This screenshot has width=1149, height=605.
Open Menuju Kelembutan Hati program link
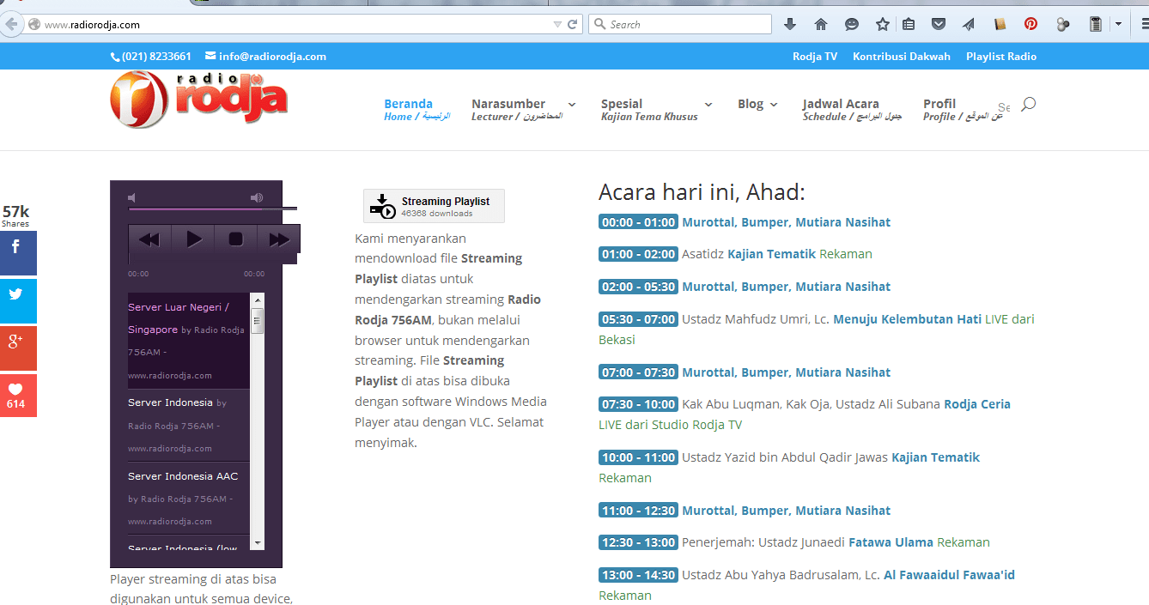pos(907,319)
